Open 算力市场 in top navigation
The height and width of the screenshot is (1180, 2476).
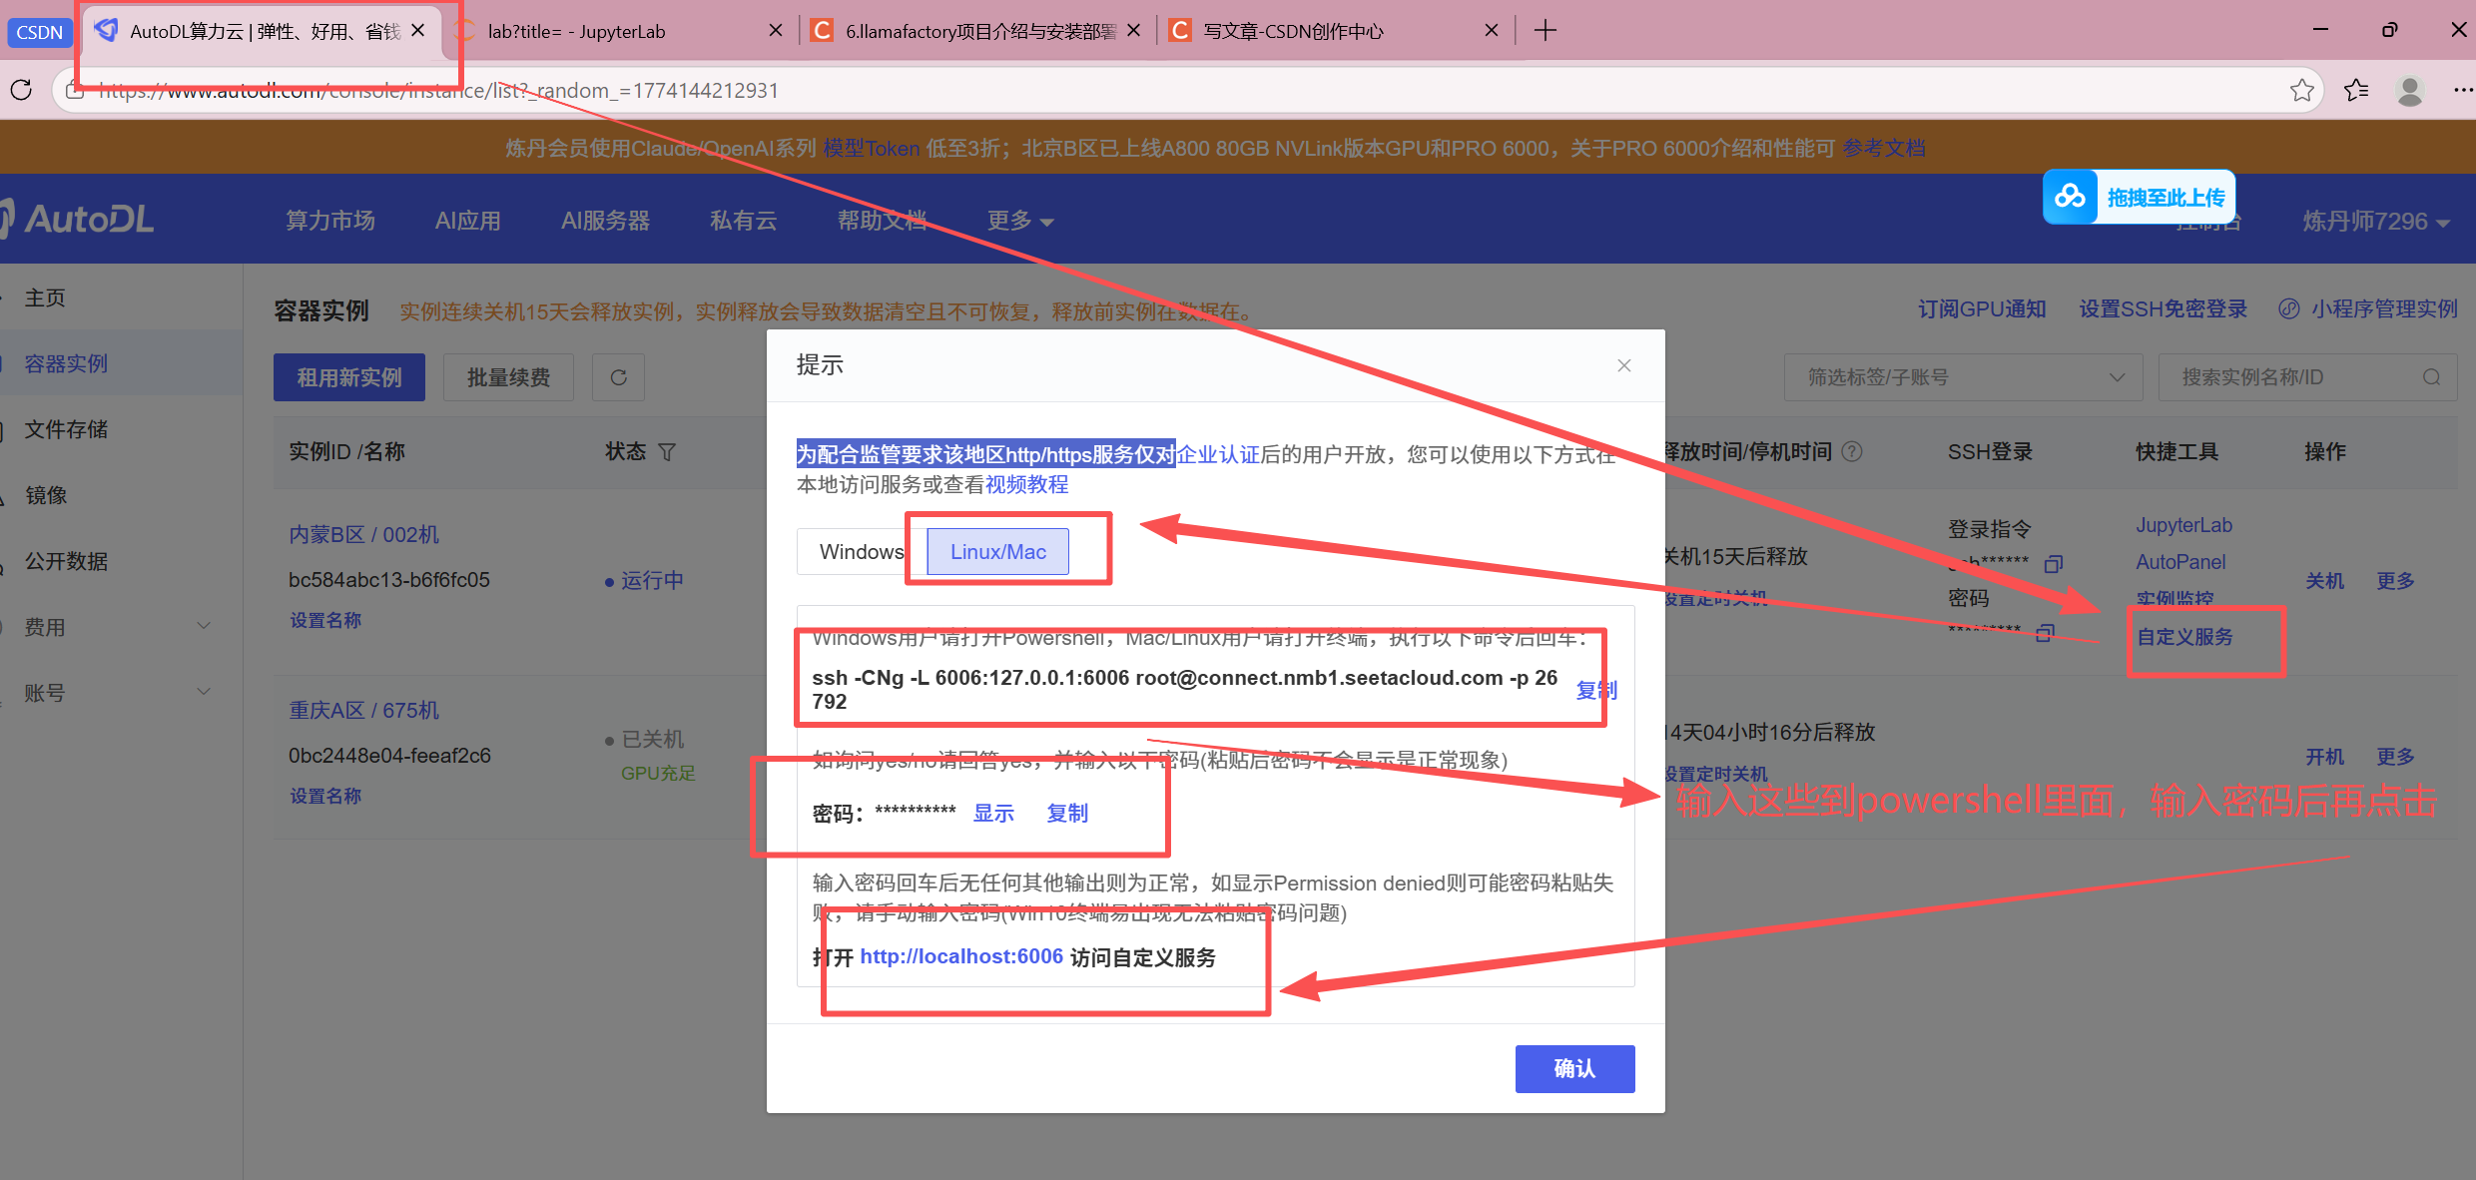click(x=330, y=221)
